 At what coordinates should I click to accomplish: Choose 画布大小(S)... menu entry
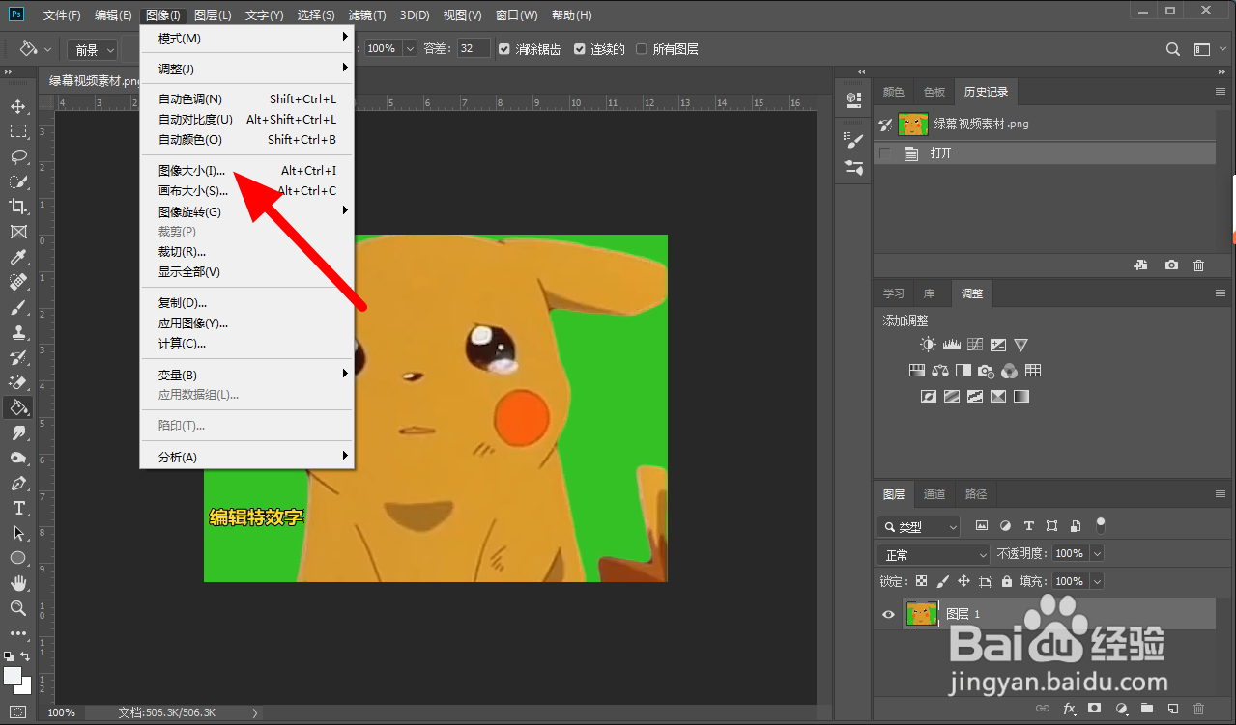(247, 191)
